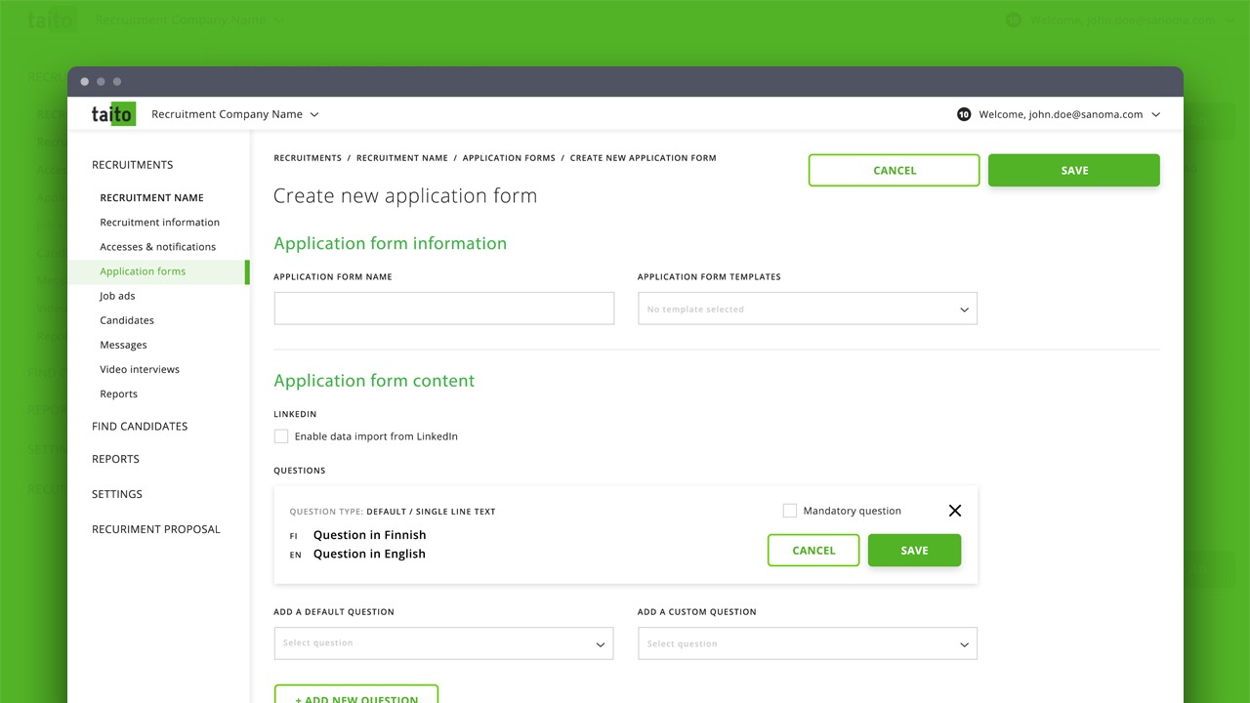Click the top Cancel button
Image resolution: width=1250 pixels, height=703 pixels.
895,170
